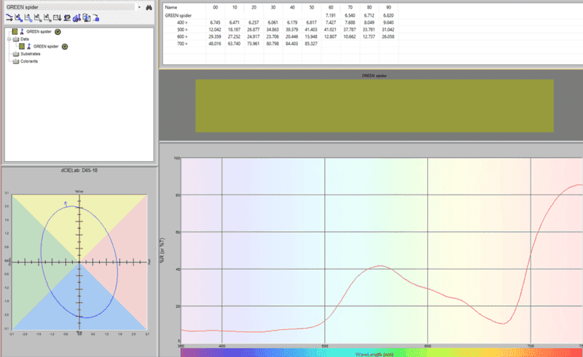
Task: Click the table cell 29.359
Action: click(215, 37)
